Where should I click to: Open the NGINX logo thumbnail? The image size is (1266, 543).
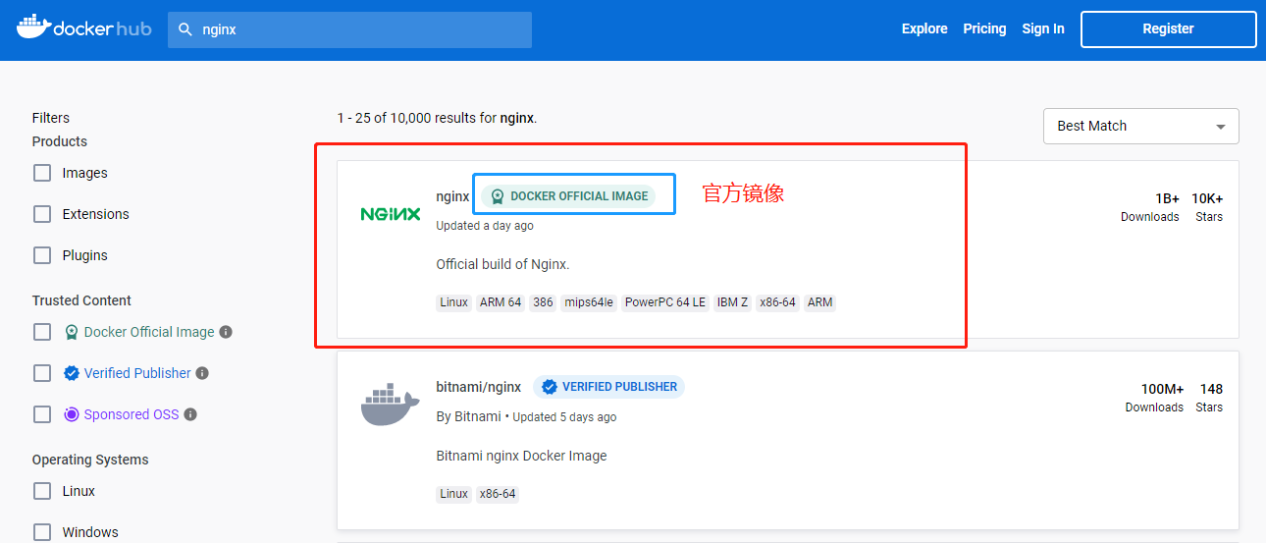(x=391, y=214)
